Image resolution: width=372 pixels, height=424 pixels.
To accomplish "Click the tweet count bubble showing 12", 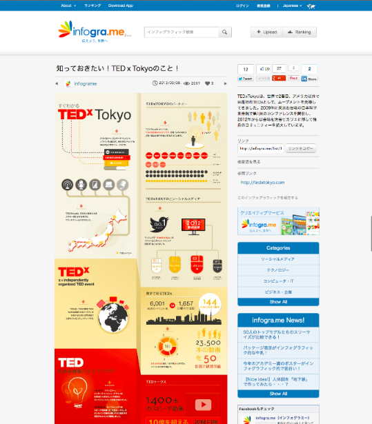I will (x=246, y=69).
